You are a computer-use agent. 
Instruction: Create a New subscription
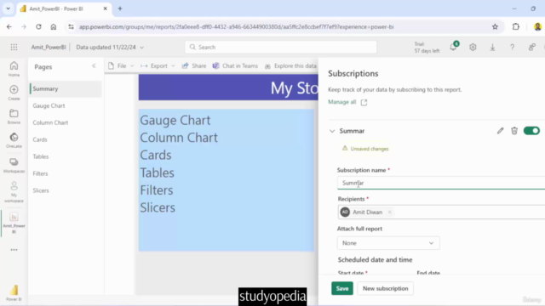pos(385,289)
